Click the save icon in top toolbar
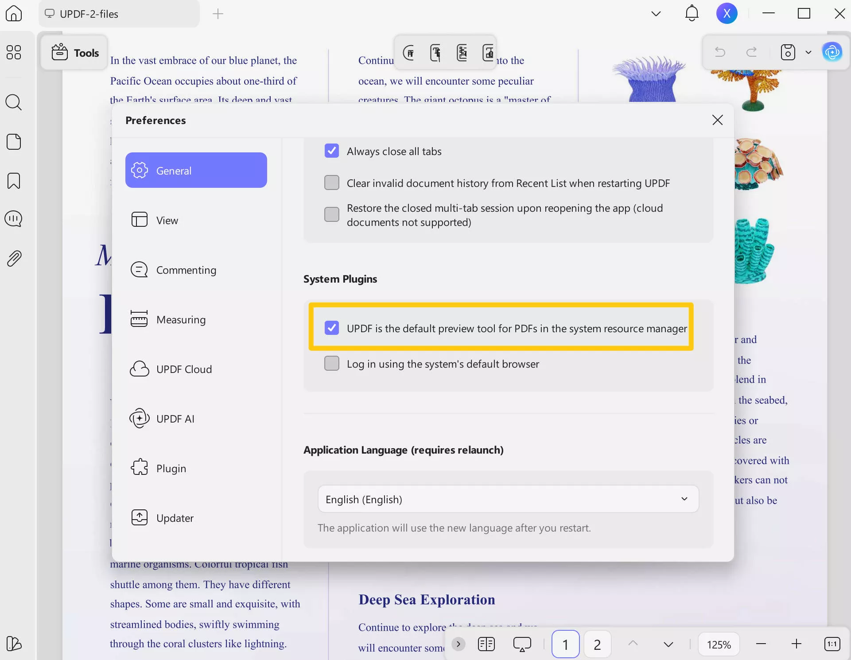Screen dimensions: 851x660 788,52
